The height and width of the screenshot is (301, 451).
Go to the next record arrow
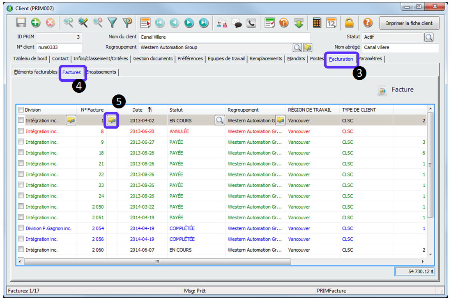tap(189, 23)
